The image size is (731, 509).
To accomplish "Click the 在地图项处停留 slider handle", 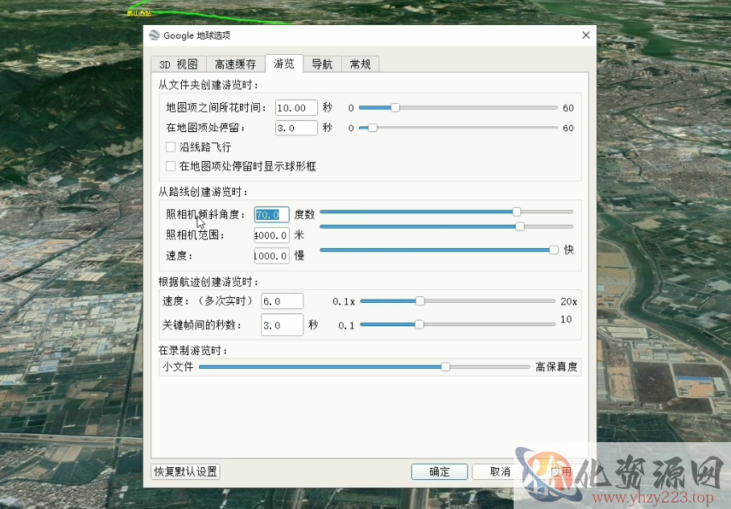I will tap(373, 128).
